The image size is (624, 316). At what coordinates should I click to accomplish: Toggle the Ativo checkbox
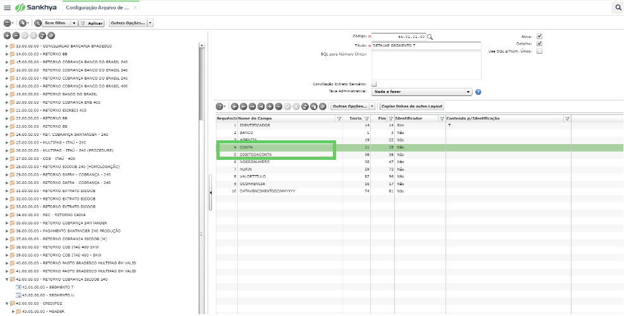tap(539, 36)
